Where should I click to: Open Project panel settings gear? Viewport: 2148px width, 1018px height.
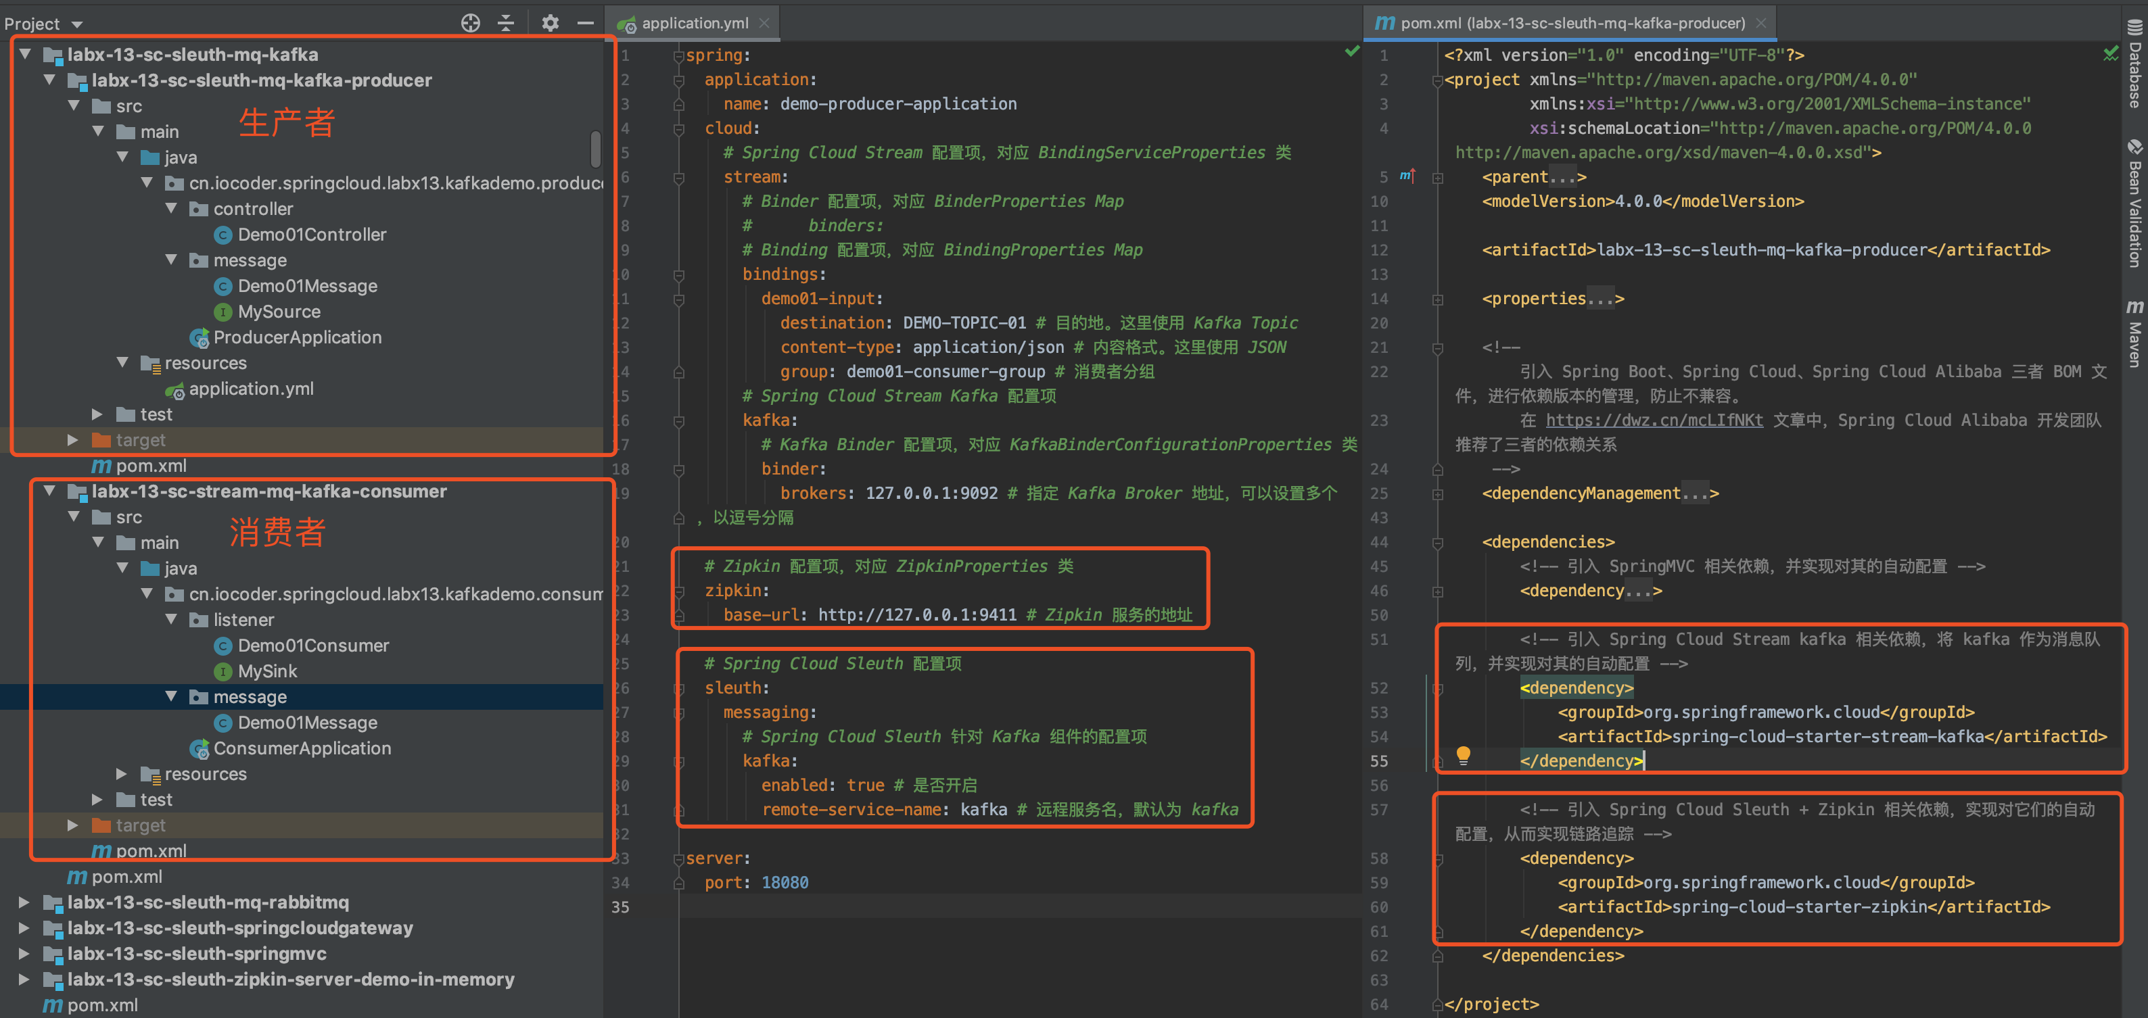coord(549,24)
